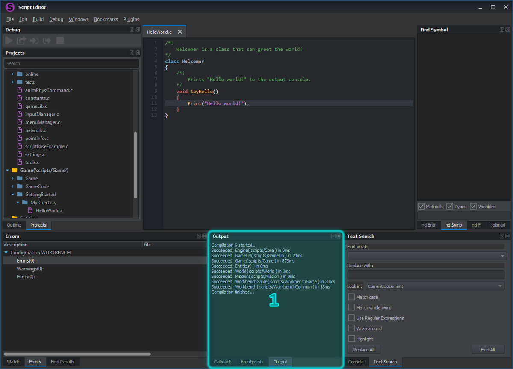Click the Find All button
The width and height of the screenshot is (513, 369).
488,349
